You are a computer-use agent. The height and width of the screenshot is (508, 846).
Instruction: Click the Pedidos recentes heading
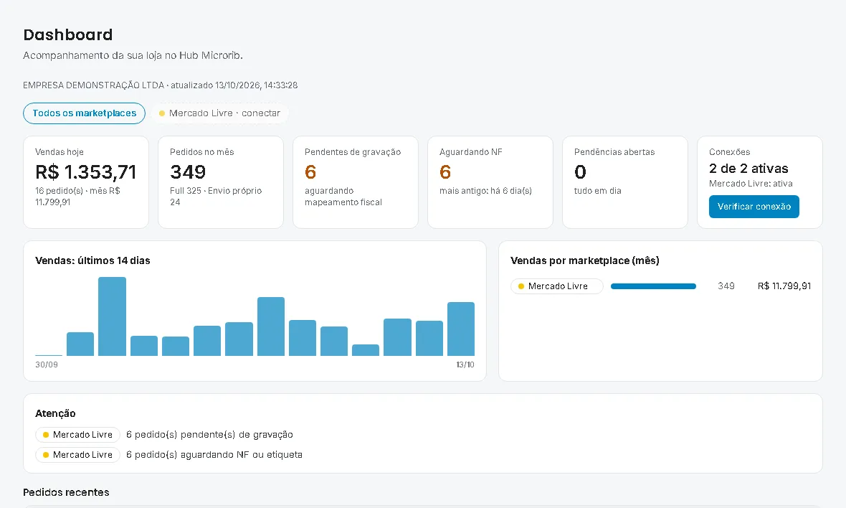point(67,492)
